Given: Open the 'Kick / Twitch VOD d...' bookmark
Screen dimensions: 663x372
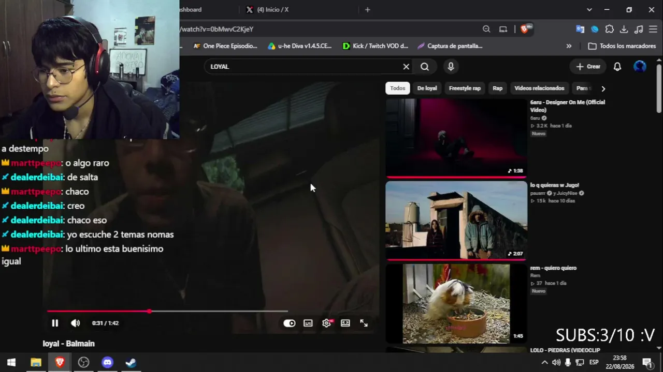Looking at the screenshot, I should click(x=375, y=46).
